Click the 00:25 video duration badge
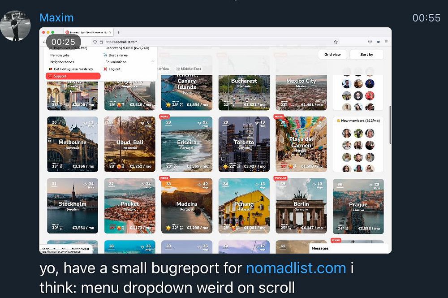Image resolution: width=448 pixels, height=298 pixels. (x=63, y=42)
